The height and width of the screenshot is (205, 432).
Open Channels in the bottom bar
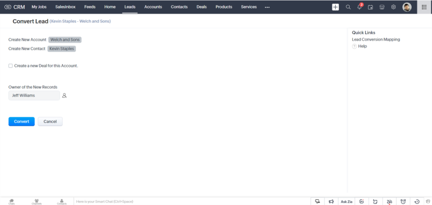point(37,202)
